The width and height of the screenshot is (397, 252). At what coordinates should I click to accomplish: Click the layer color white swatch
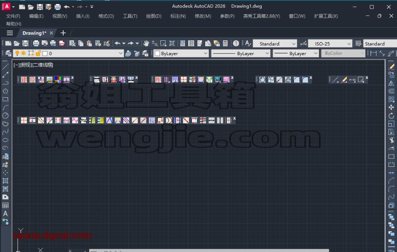[45, 53]
